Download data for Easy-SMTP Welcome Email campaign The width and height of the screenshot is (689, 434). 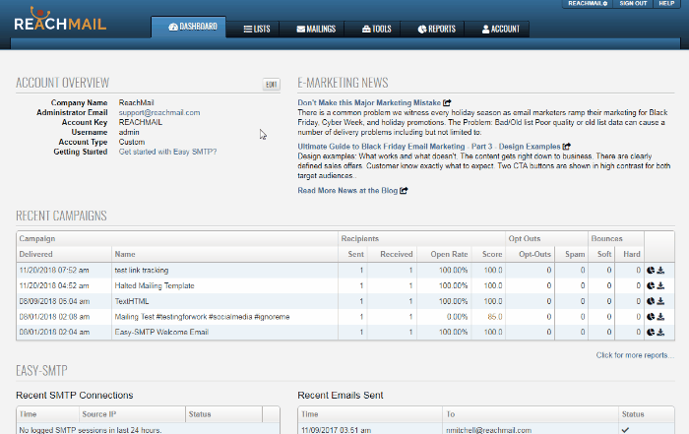click(661, 332)
